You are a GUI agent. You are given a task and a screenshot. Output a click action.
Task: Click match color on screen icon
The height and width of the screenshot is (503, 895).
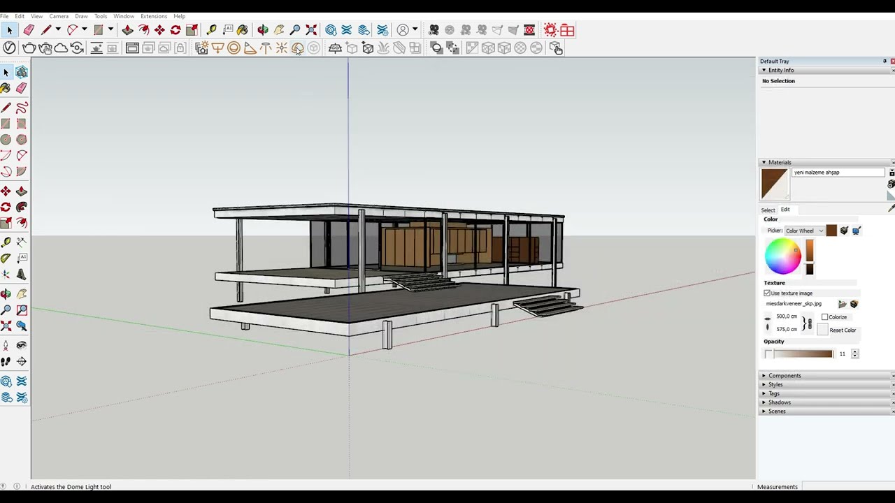(x=857, y=231)
